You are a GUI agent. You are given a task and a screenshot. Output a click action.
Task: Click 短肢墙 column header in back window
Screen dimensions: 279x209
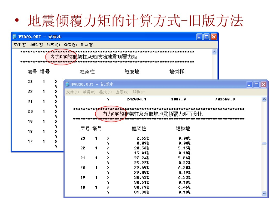[x=132, y=72]
